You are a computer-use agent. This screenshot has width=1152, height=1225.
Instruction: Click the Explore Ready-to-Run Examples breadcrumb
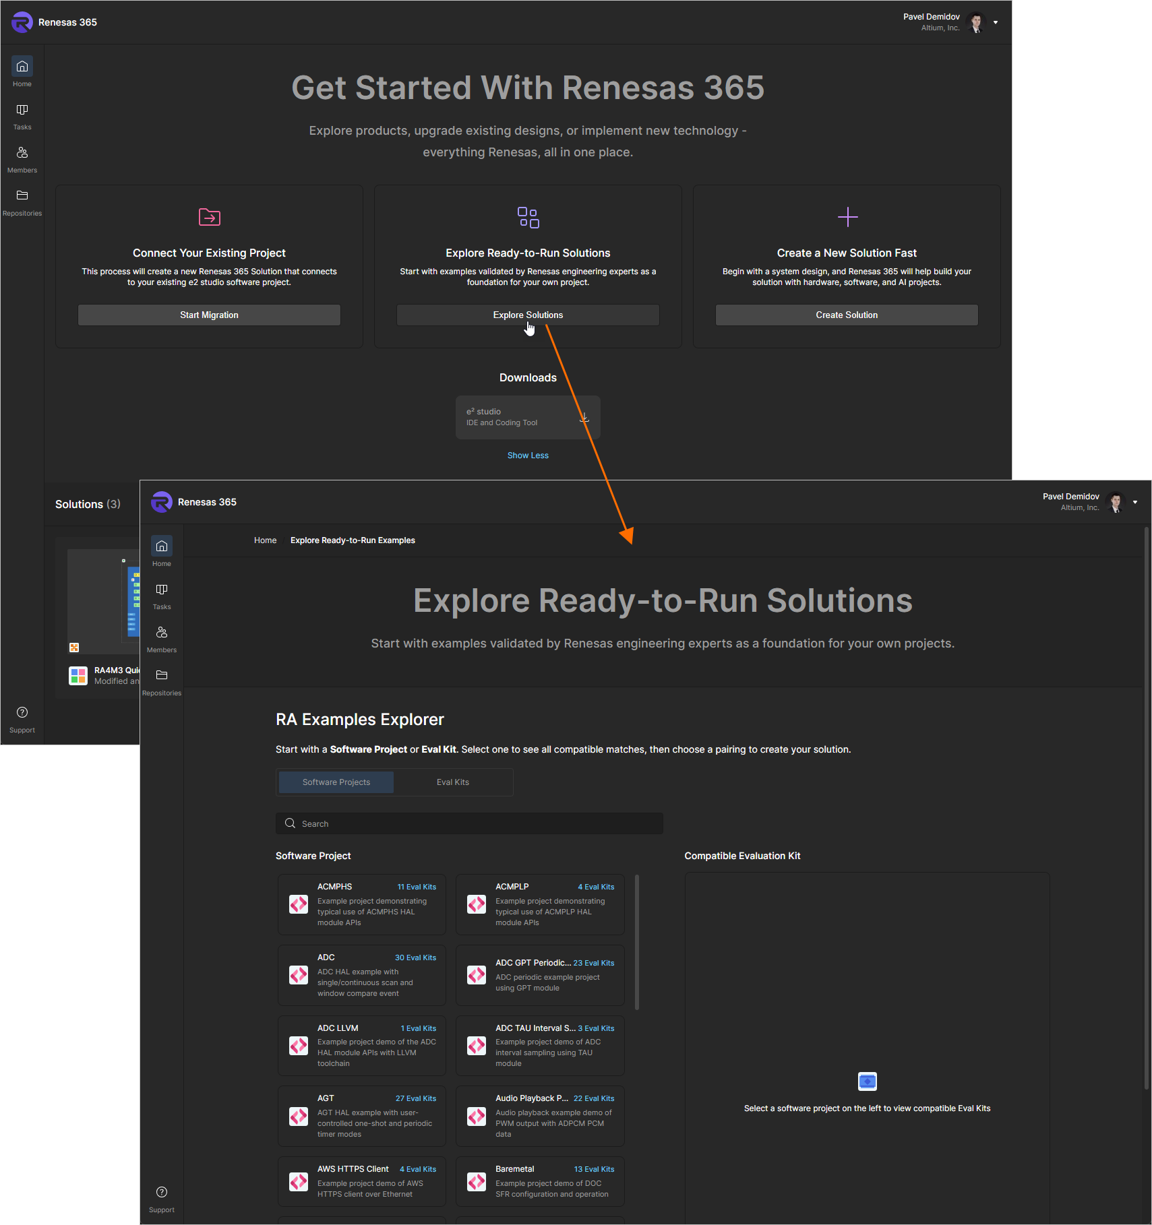coord(353,540)
